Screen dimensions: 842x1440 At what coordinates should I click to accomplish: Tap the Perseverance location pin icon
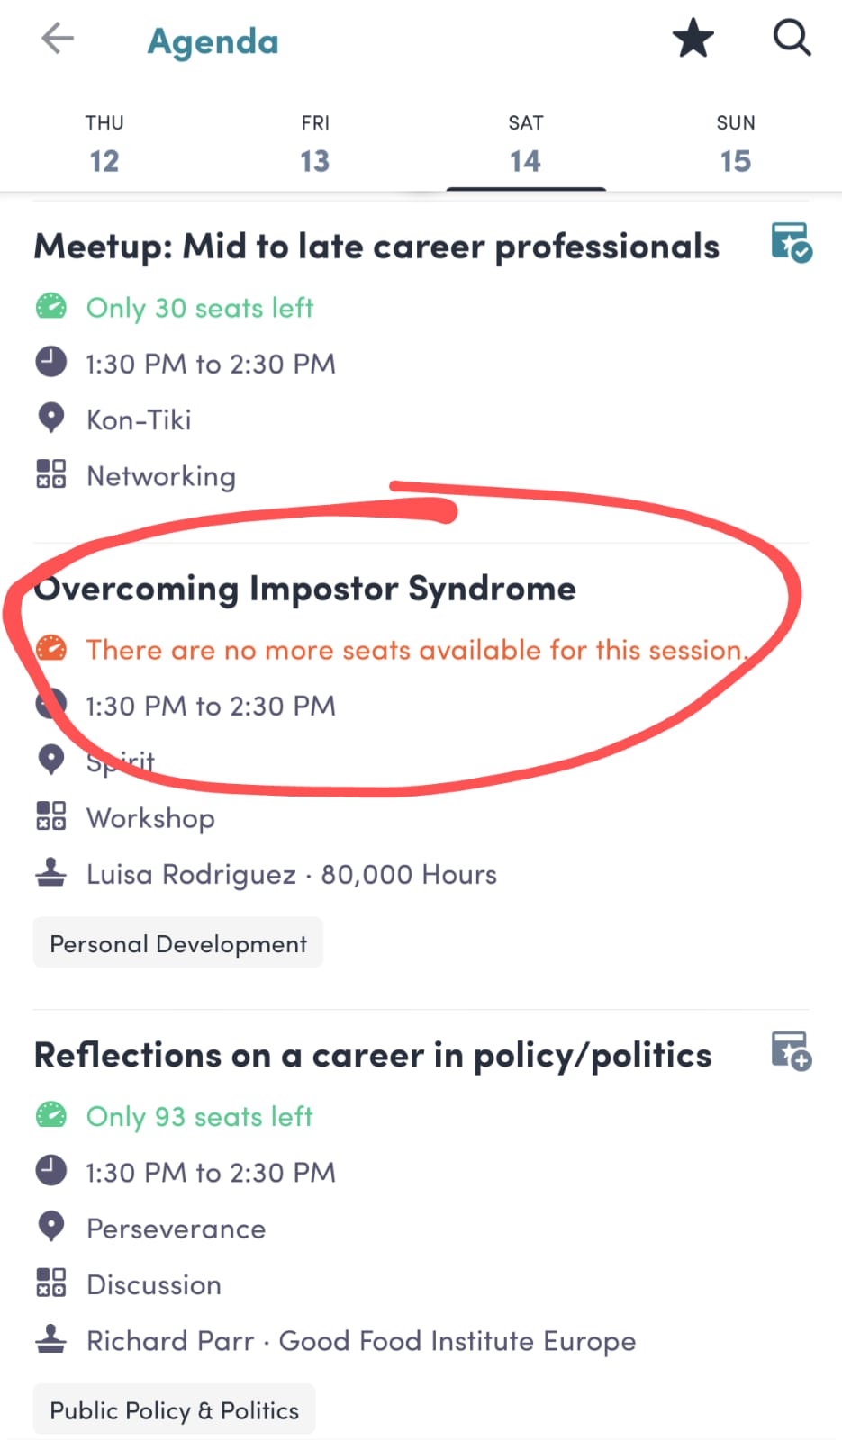coord(50,1227)
